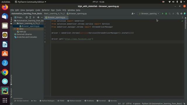Open the Project view selector dropdown
This screenshot has width=187, height=105.
tap(19, 17)
